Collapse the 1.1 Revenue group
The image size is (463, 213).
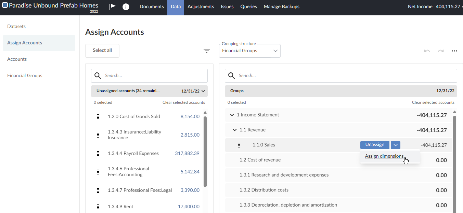(235, 130)
